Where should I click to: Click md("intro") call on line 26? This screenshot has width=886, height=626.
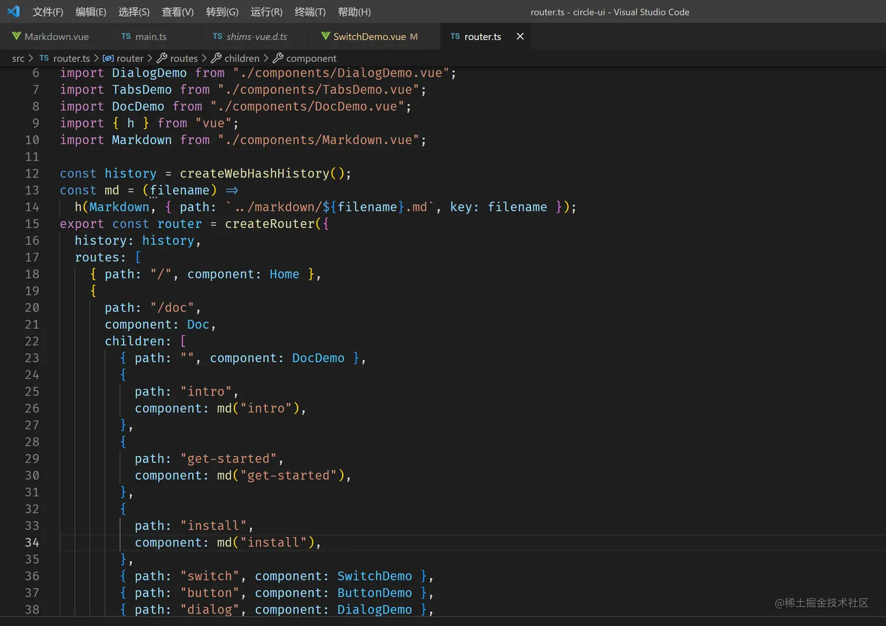coord(258,409)
